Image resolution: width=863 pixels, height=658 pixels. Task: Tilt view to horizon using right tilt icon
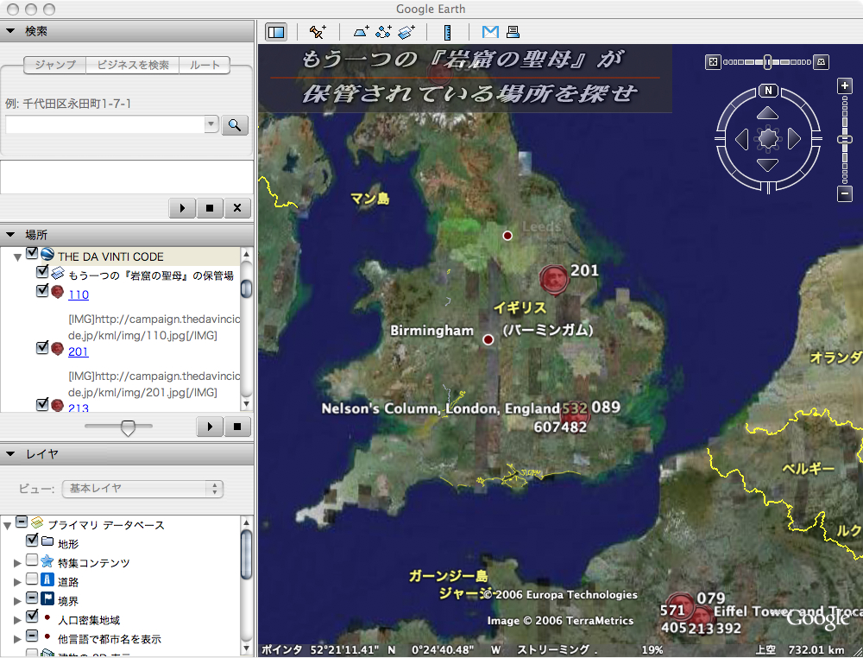[x=821, y=62]
